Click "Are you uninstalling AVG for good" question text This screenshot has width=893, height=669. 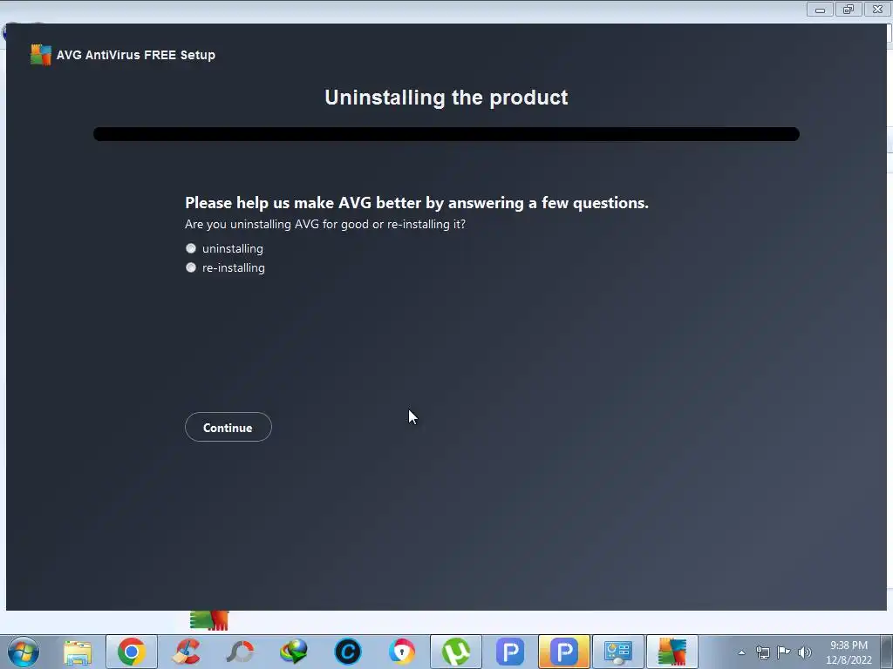pyautogui.click(x=325, y=224)
